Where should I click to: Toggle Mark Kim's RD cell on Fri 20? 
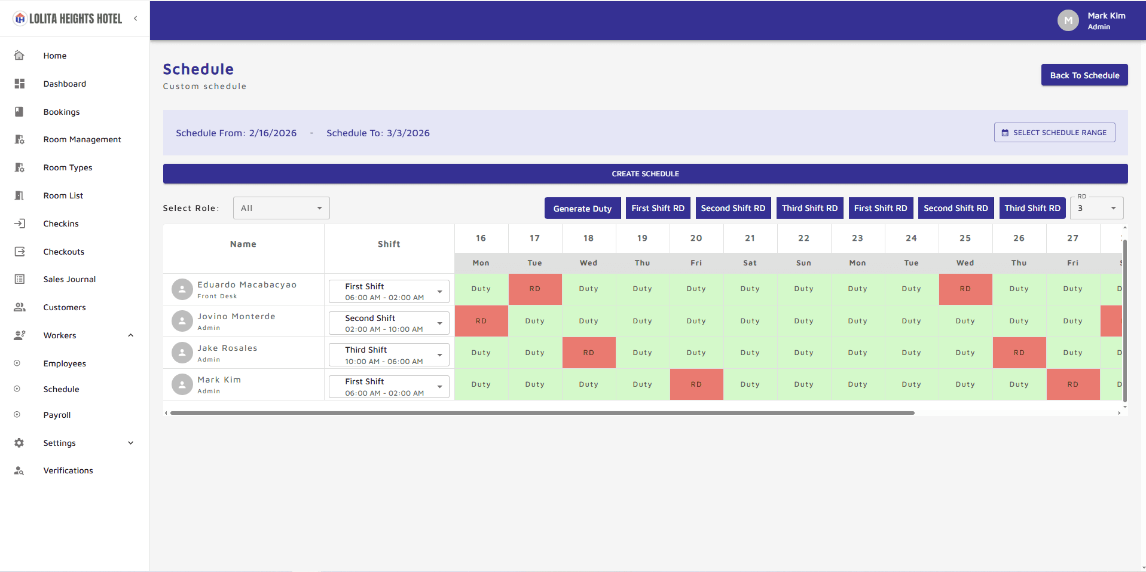coord(696,384)
